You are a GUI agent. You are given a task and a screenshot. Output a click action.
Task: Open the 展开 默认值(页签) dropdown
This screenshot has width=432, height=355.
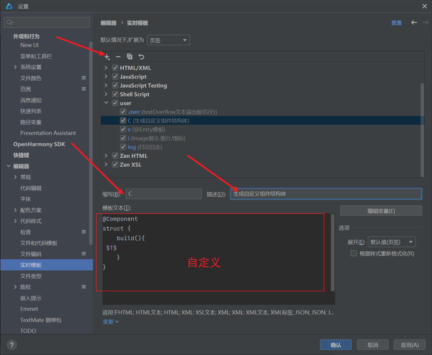[x=391, y=242]
